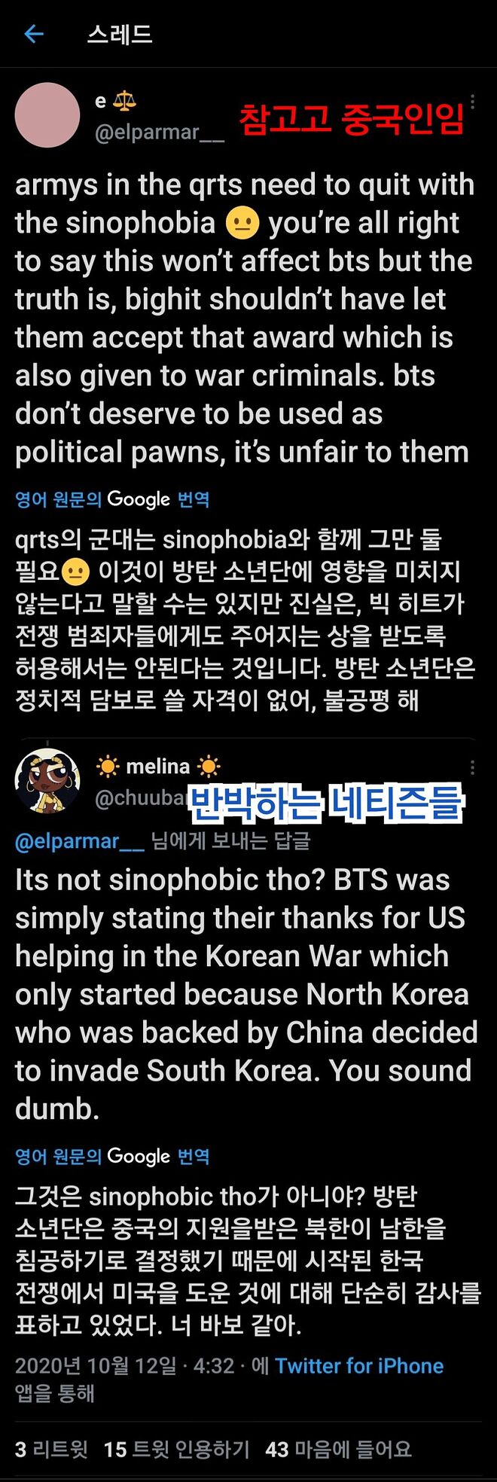Select the 스레드 header title
Viewport: 497px width, 1482px height.
pyautogui.click(x=120, y=34)
